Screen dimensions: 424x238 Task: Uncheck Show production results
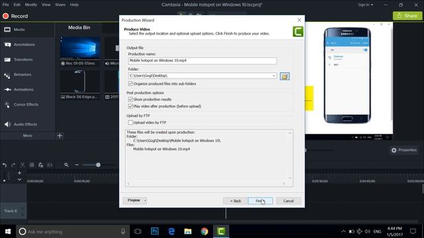[x=131, y=100]
